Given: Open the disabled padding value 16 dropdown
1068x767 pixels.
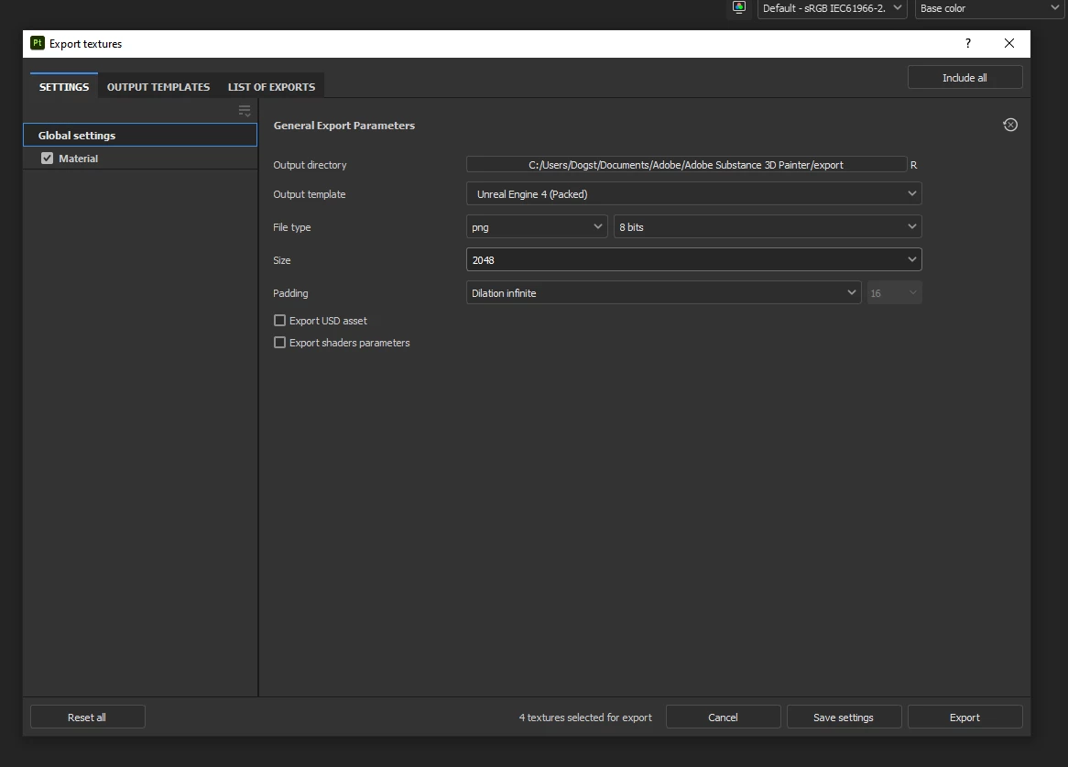Looking at the screenshot, I should (x=894, y=293).
